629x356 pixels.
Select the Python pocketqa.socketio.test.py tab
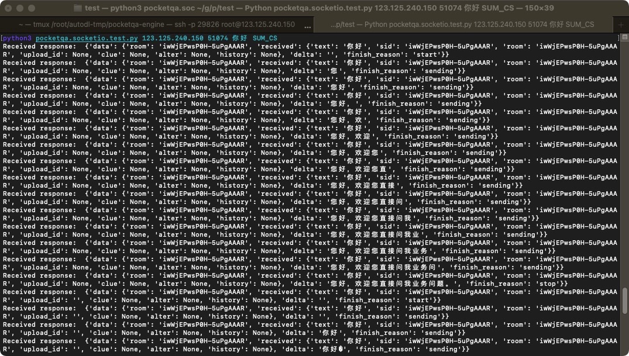click(462, 25)
